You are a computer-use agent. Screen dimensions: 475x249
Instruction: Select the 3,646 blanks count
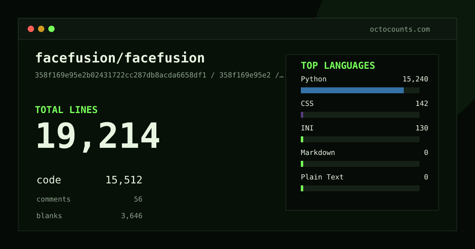click(132, 216)
